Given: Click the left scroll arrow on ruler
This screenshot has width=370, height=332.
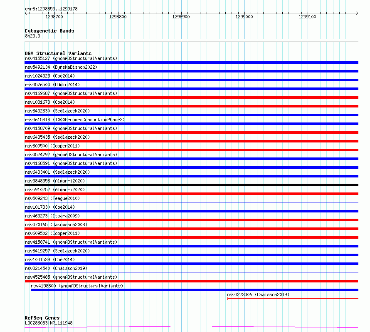Looking at the screenshot, I should (26, 13).
